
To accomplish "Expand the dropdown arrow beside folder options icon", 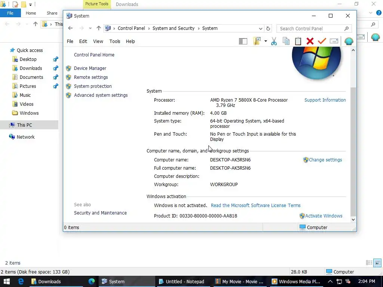I will pos(266,41).
